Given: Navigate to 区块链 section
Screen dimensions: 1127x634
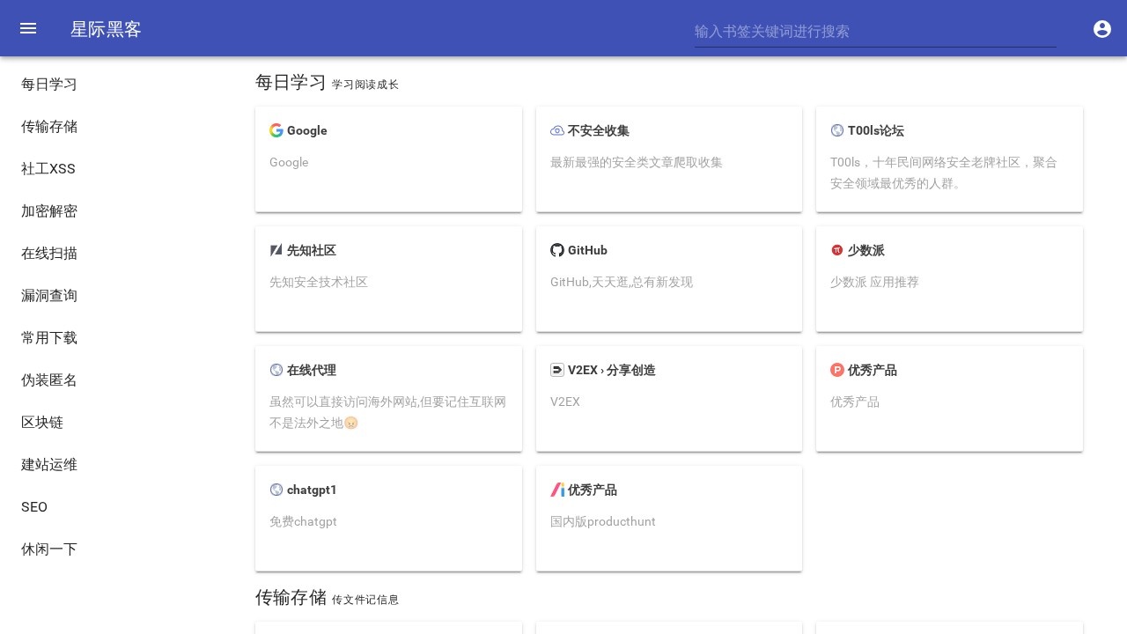Looking at the screenshot, I should [42, 423].
